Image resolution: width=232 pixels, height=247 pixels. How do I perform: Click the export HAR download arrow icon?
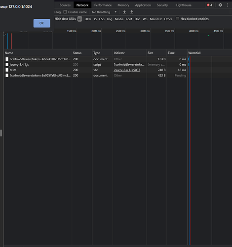tap(132, 12)
